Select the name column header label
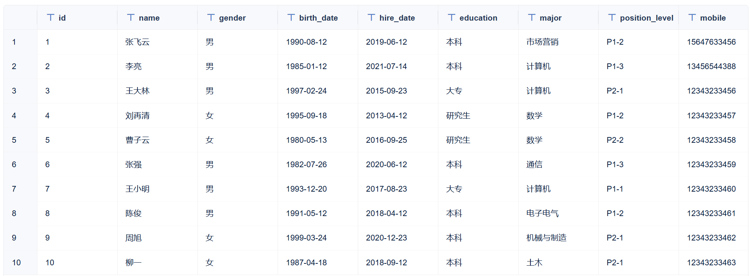This screenshot has height=276, width=750. [x=149, y=18]
